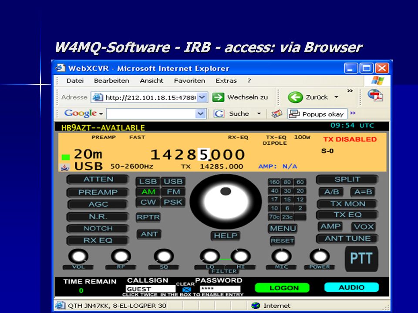Toggle the AGC button
The width and height of the screenshot is (418, 313).
click(x=98, y=204)
